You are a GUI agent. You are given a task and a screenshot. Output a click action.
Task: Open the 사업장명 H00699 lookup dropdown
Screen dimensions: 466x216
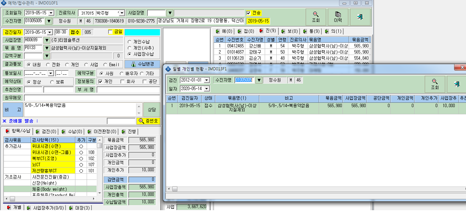click(47, 40)
